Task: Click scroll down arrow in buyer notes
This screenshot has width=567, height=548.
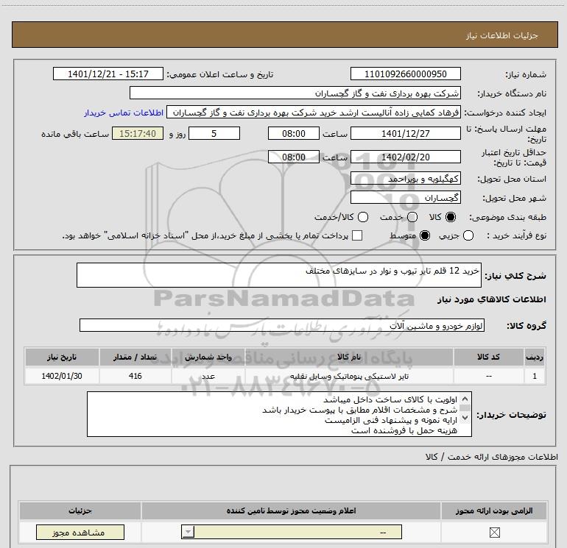Action: (465, 417)
